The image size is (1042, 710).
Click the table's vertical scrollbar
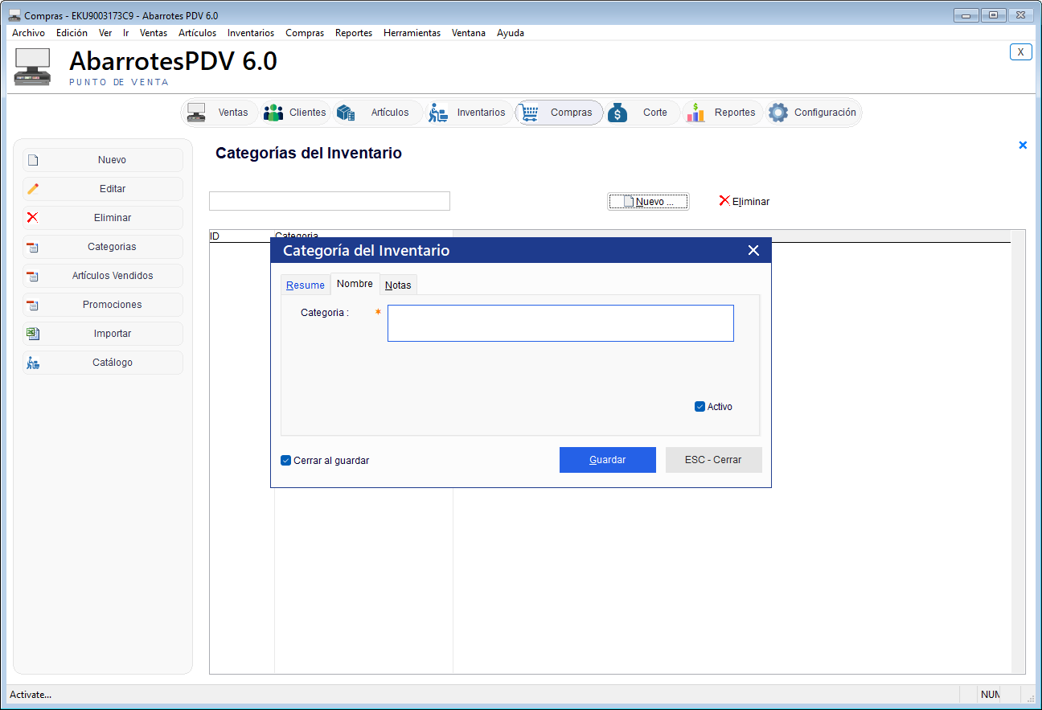pyautogui.click(x=1018, y=452)
